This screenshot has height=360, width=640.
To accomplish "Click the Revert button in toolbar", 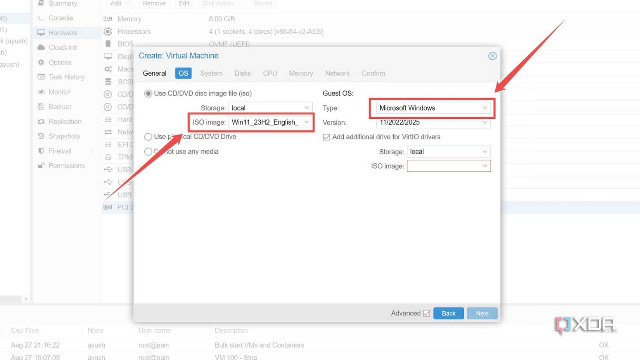I will point(263,3).
